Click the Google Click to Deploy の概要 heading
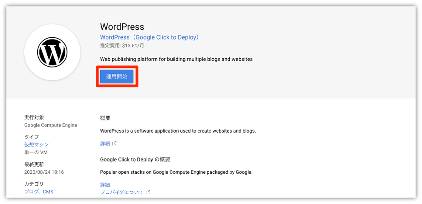This screenshot has height=204, width=422. coord(135,159)
